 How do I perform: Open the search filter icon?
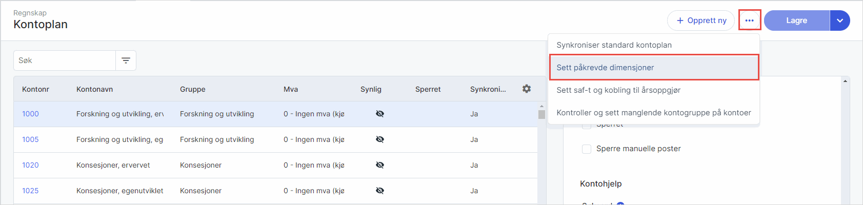pos(126,60)
